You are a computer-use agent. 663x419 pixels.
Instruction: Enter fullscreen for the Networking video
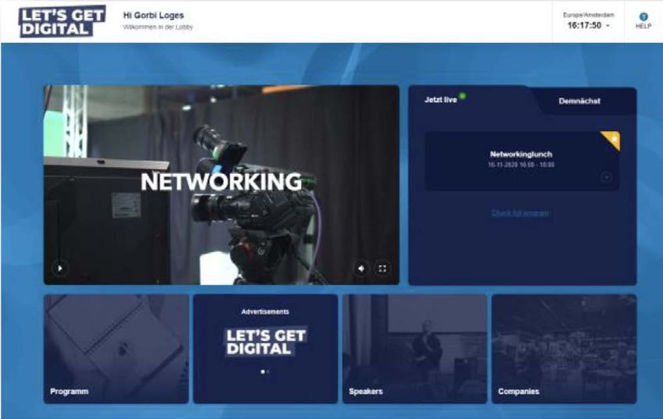point(382,268)
